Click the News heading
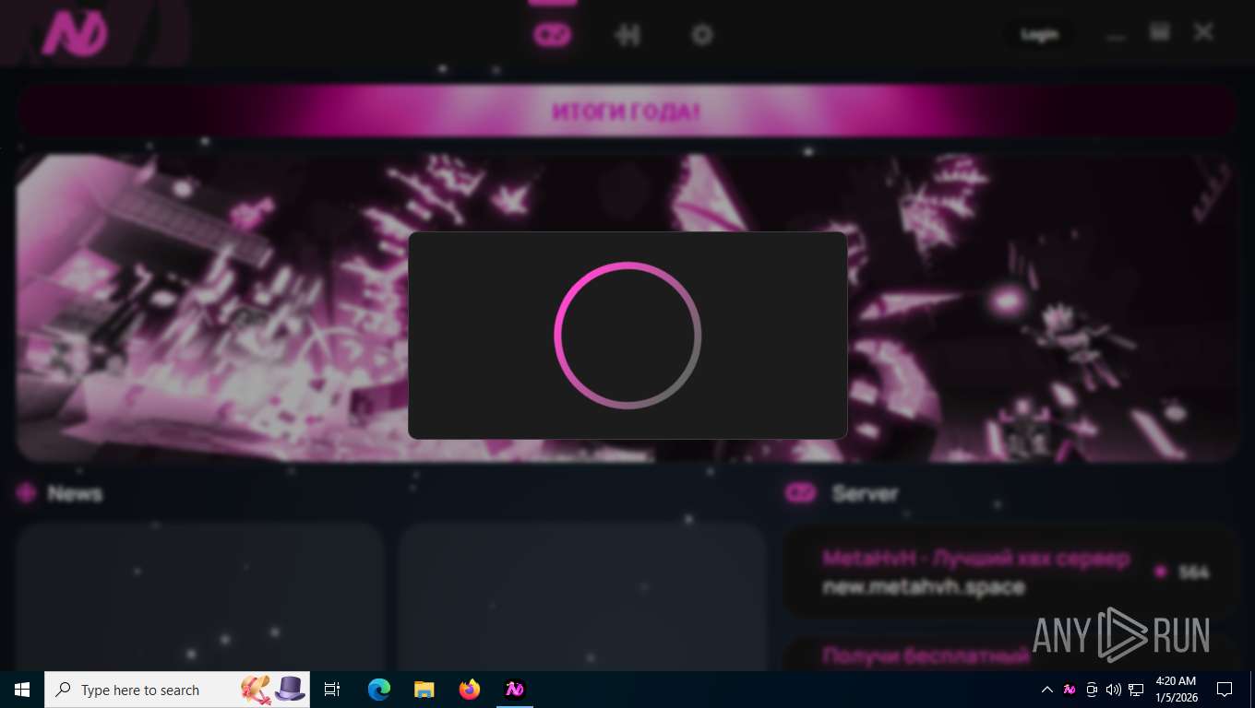 (x=76, y=493)
